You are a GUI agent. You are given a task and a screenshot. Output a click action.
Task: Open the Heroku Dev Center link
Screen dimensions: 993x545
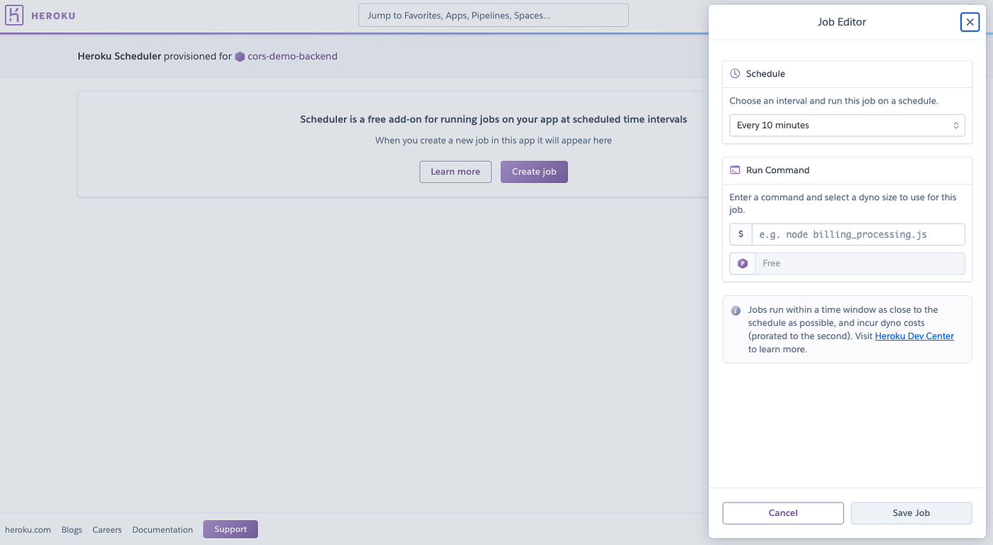click(x=914, y=336)
